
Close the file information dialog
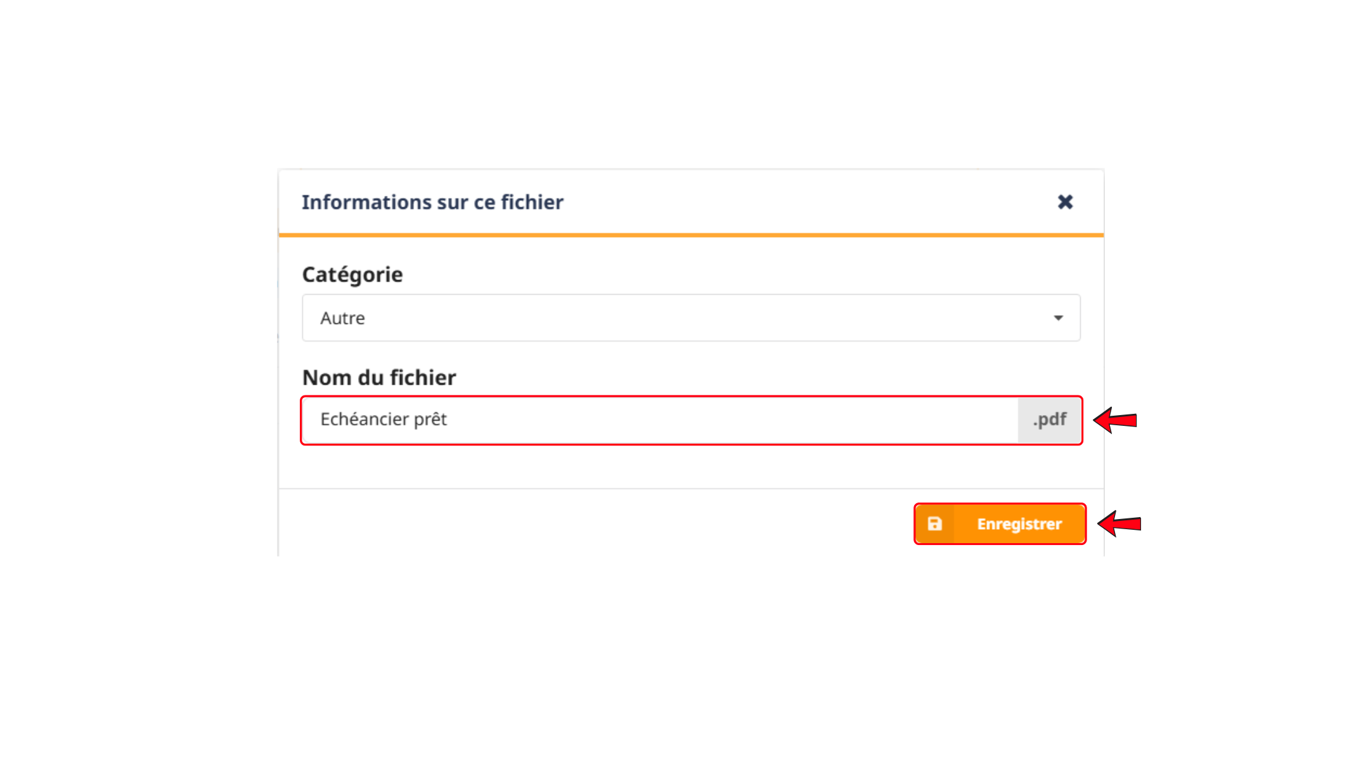pyautogui.click(x=1065, y=202)
